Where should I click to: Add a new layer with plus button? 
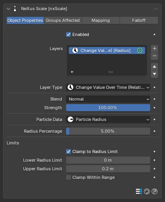point(154,49)
